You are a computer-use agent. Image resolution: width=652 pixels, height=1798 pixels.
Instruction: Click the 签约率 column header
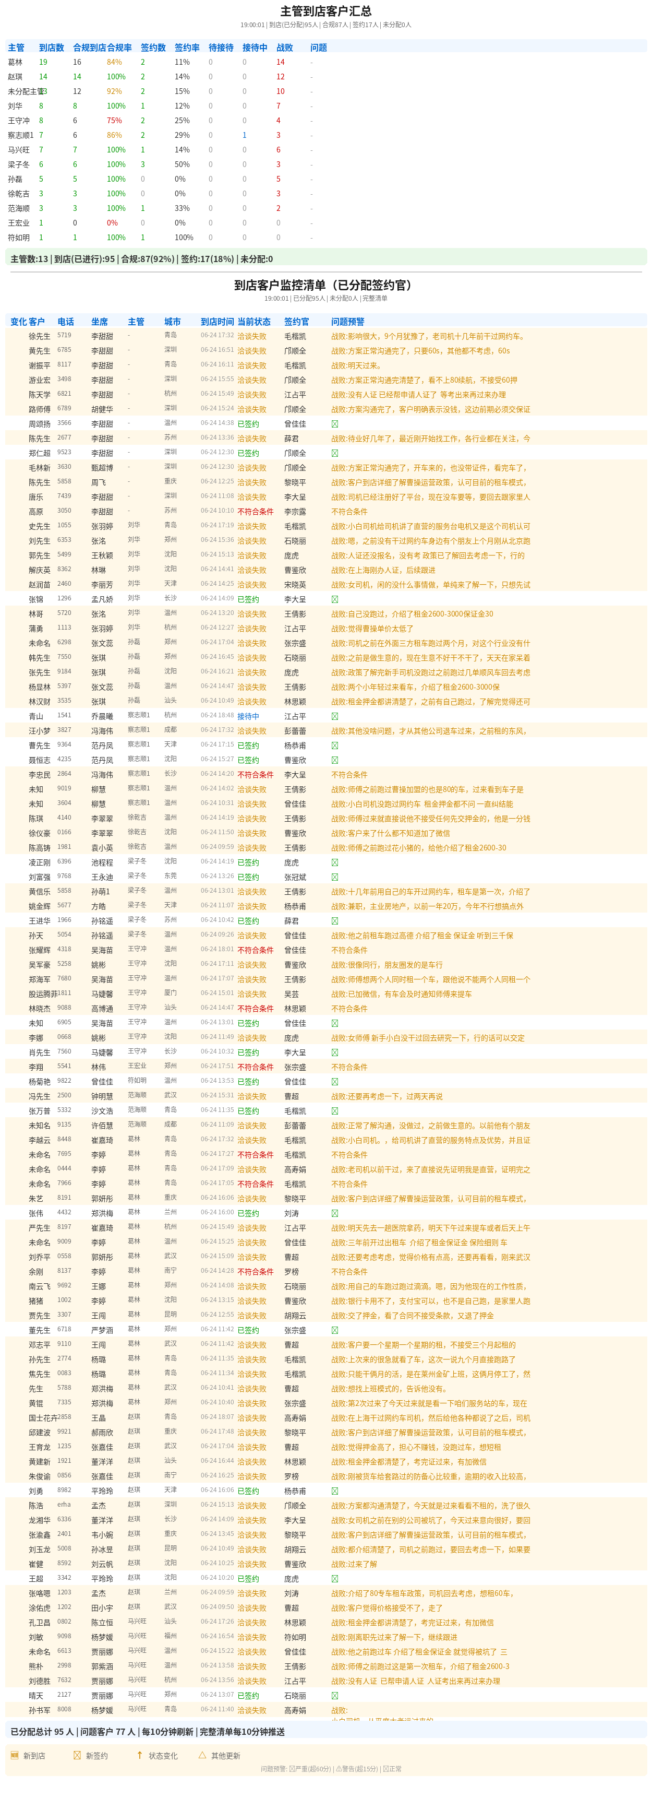pyautogui.click(x=187, y=48)
